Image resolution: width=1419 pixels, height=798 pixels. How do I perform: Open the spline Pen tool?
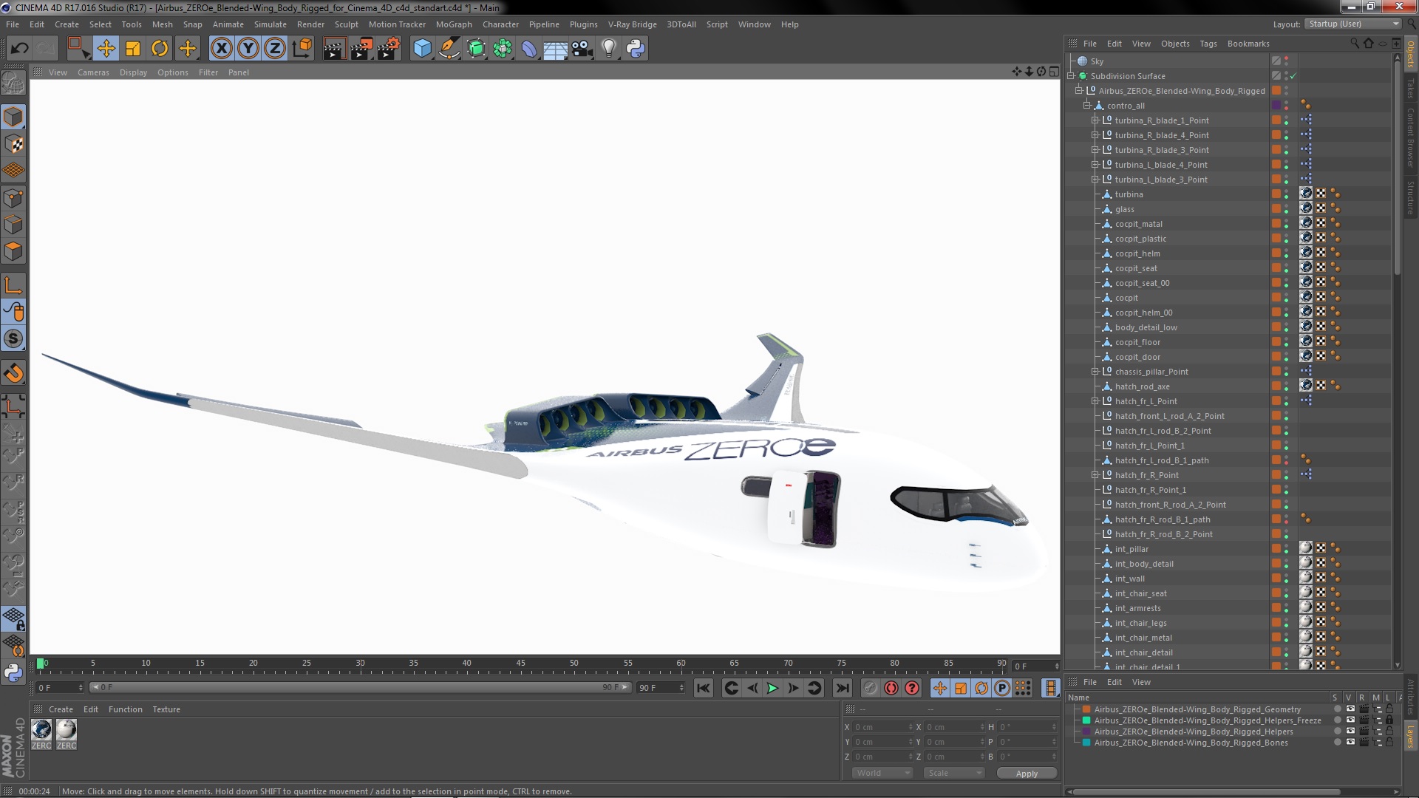tap(449, 49)
